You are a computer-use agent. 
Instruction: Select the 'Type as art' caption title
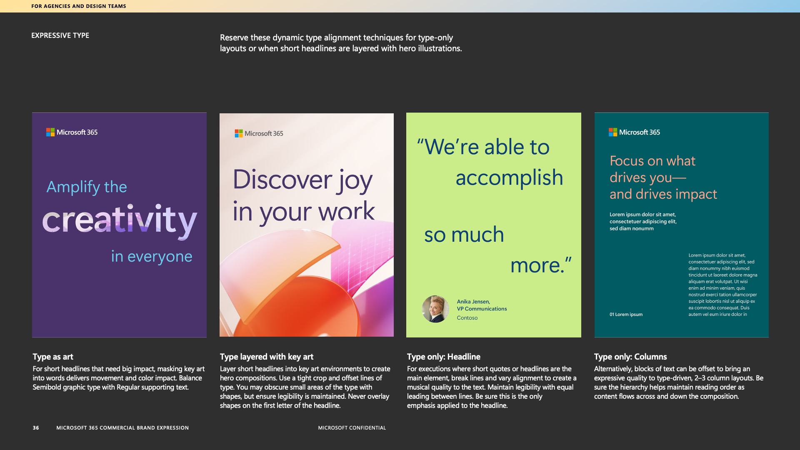coord(53,357)
